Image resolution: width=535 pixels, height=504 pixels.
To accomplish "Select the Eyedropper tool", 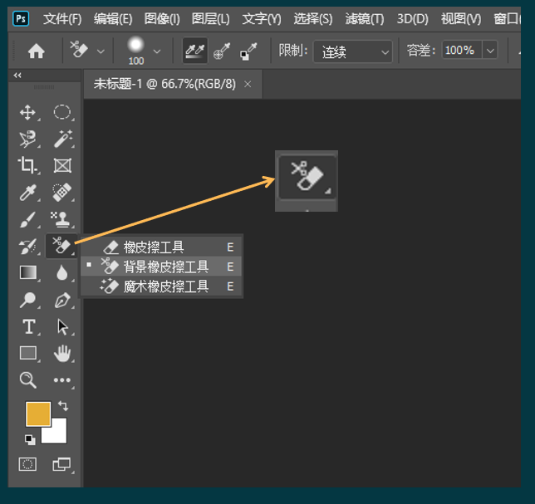I will 28,193.
